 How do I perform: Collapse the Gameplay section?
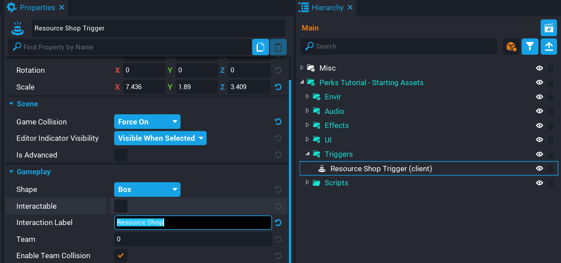coord(12,172)
